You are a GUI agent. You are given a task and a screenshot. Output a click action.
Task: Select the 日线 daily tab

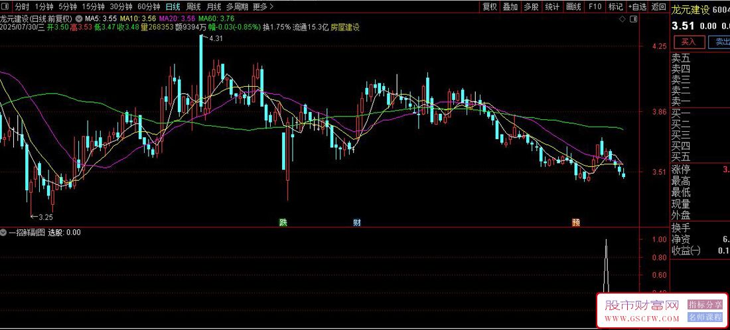[173, 7]
